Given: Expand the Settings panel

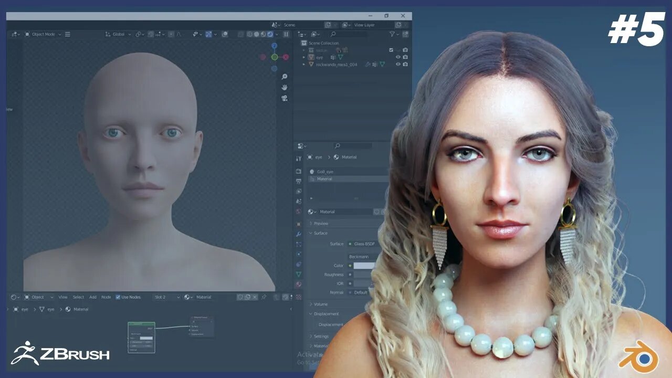Looking at the screenshot, I should (321, 336).
